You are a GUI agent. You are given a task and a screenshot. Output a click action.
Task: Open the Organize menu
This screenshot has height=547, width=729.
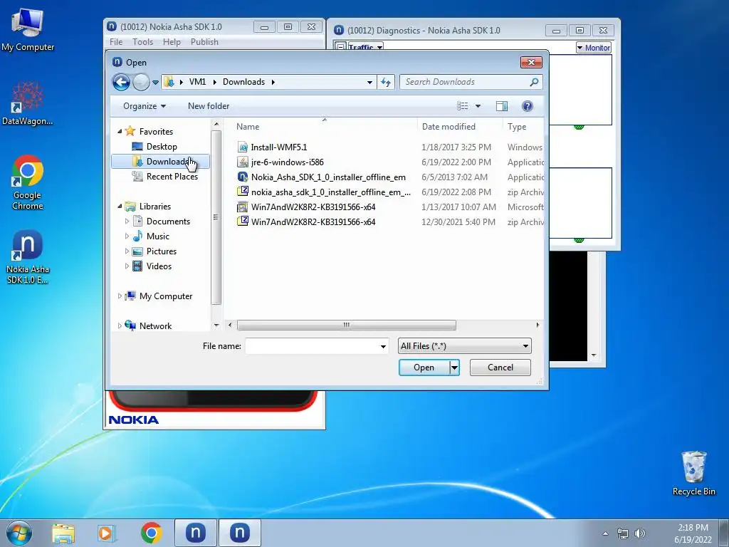point(144,106)
